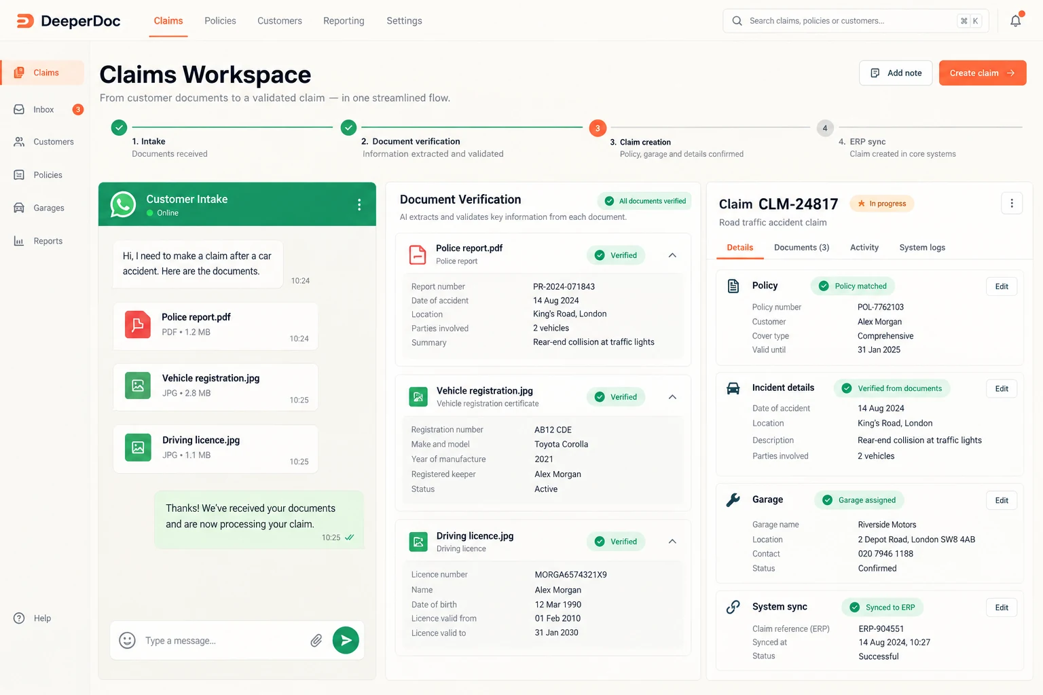Screen dimensions: 1043x695
Task: Open claim CLM-24817 more options menu
Action: pyautogui.click(x=1012, y=203)
